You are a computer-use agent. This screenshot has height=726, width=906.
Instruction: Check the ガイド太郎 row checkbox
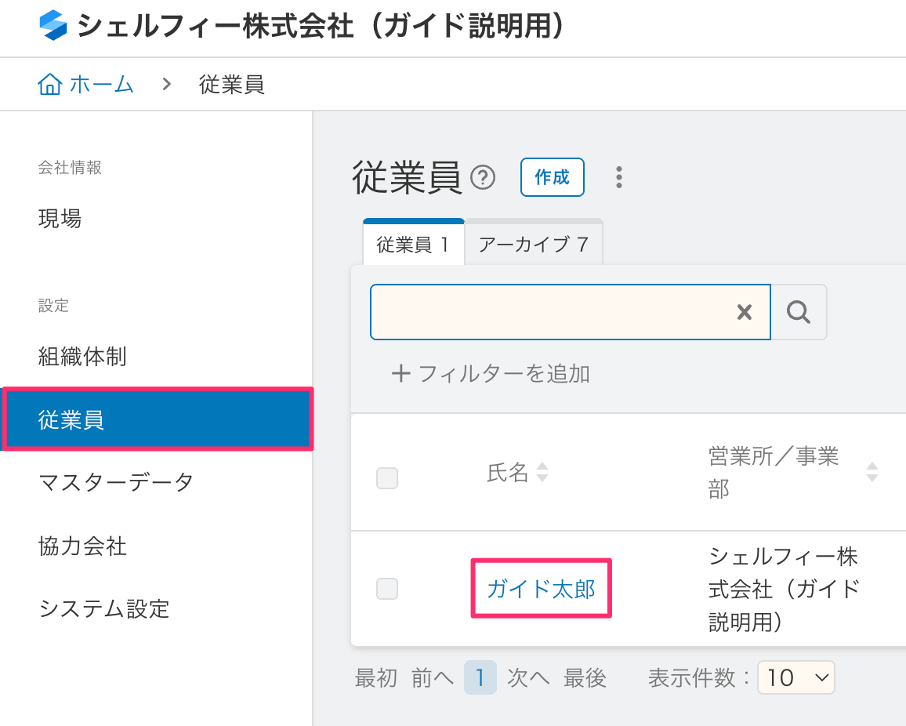pos(387,588)
